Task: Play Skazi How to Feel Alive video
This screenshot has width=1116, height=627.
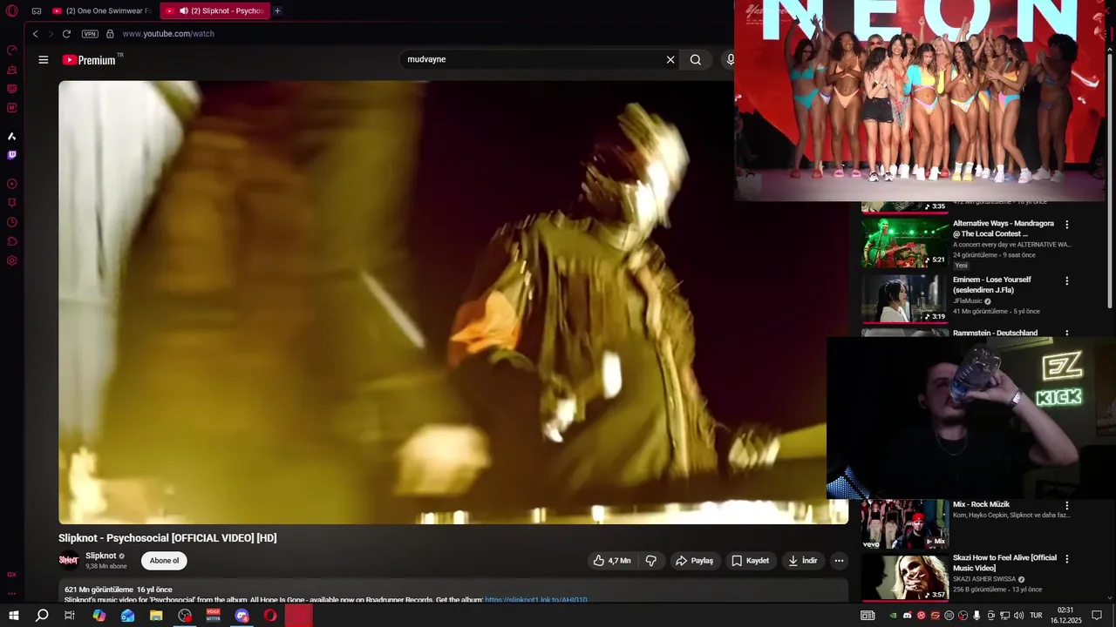Action: click(x=904, y=576)
